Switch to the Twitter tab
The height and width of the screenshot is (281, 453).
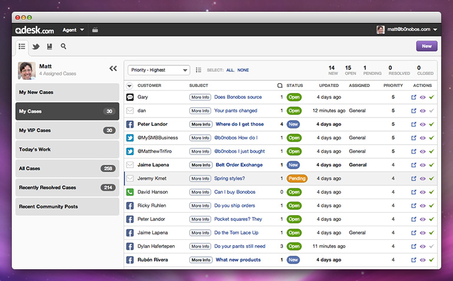pos(36,46)
